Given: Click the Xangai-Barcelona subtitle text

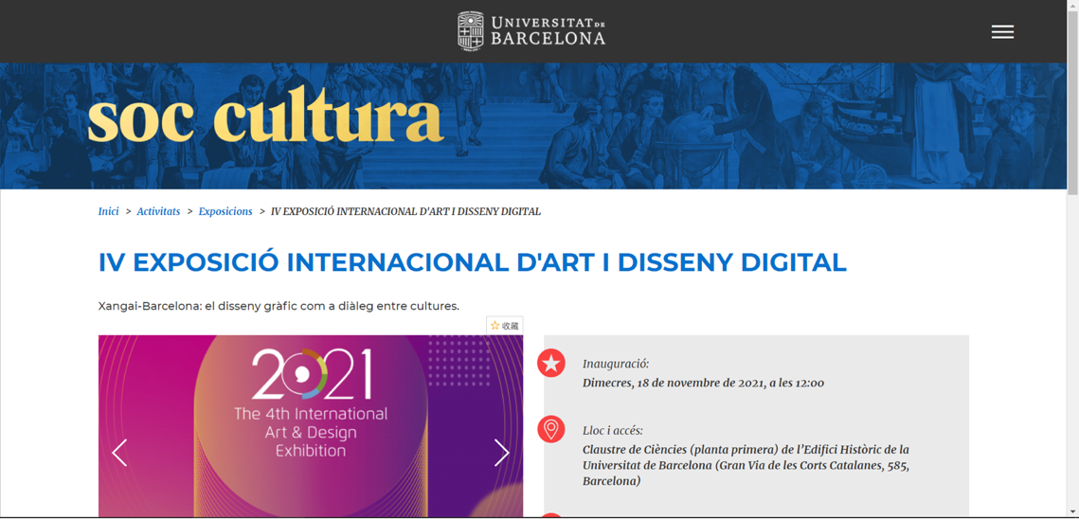Looking at the screenshot, I should (279, 306).
